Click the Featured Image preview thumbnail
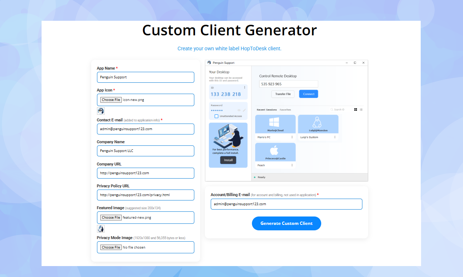Viewport: 463px width, 277px height. (x=101, y=229)
